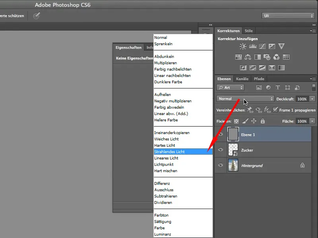The height and width of the screenshot is (238, 318).
Task: Unify layer position across frames
Action: [x=250, y=110]
